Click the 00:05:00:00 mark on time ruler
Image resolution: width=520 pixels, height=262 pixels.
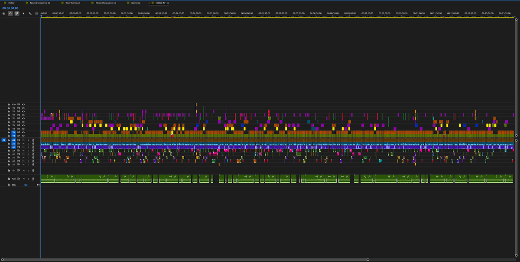point(213,13)
